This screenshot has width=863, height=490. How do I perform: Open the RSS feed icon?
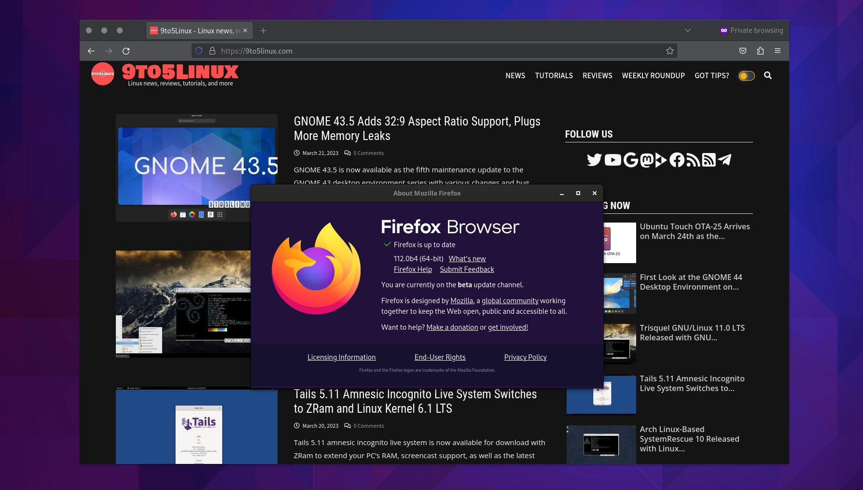[693, 160]
